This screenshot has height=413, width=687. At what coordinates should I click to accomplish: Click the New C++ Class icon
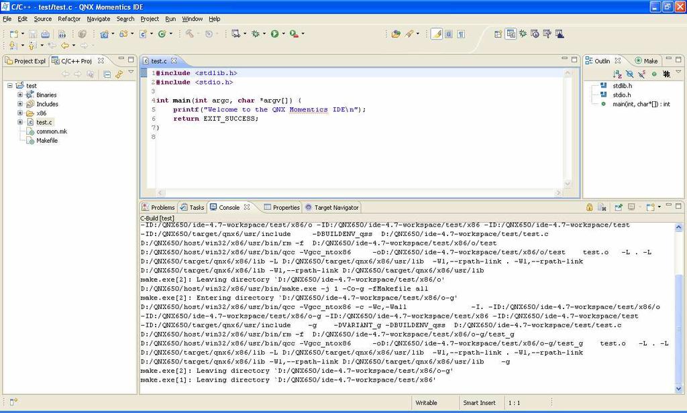point(162,34)
